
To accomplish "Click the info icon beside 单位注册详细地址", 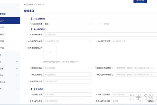I will (x=113, y=75).
